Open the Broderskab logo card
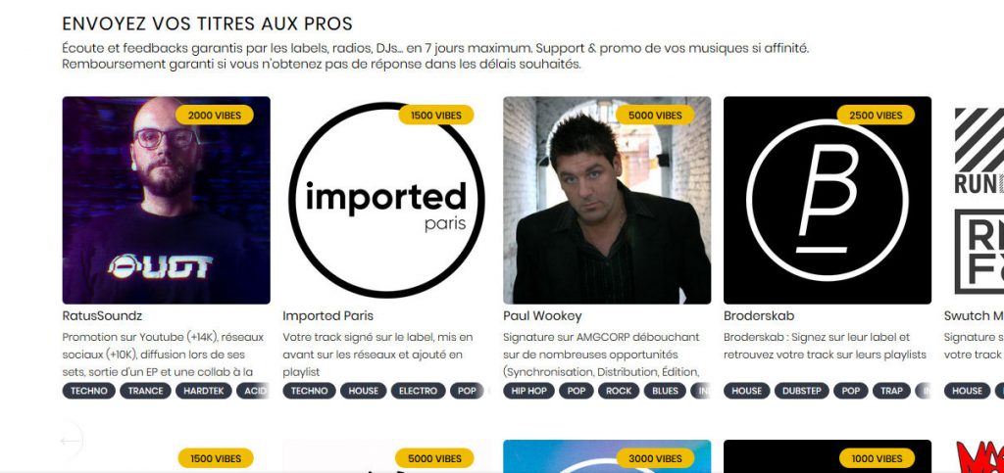Image resolution: width=1004 pixels, height=473 pixels. (828, 200)
